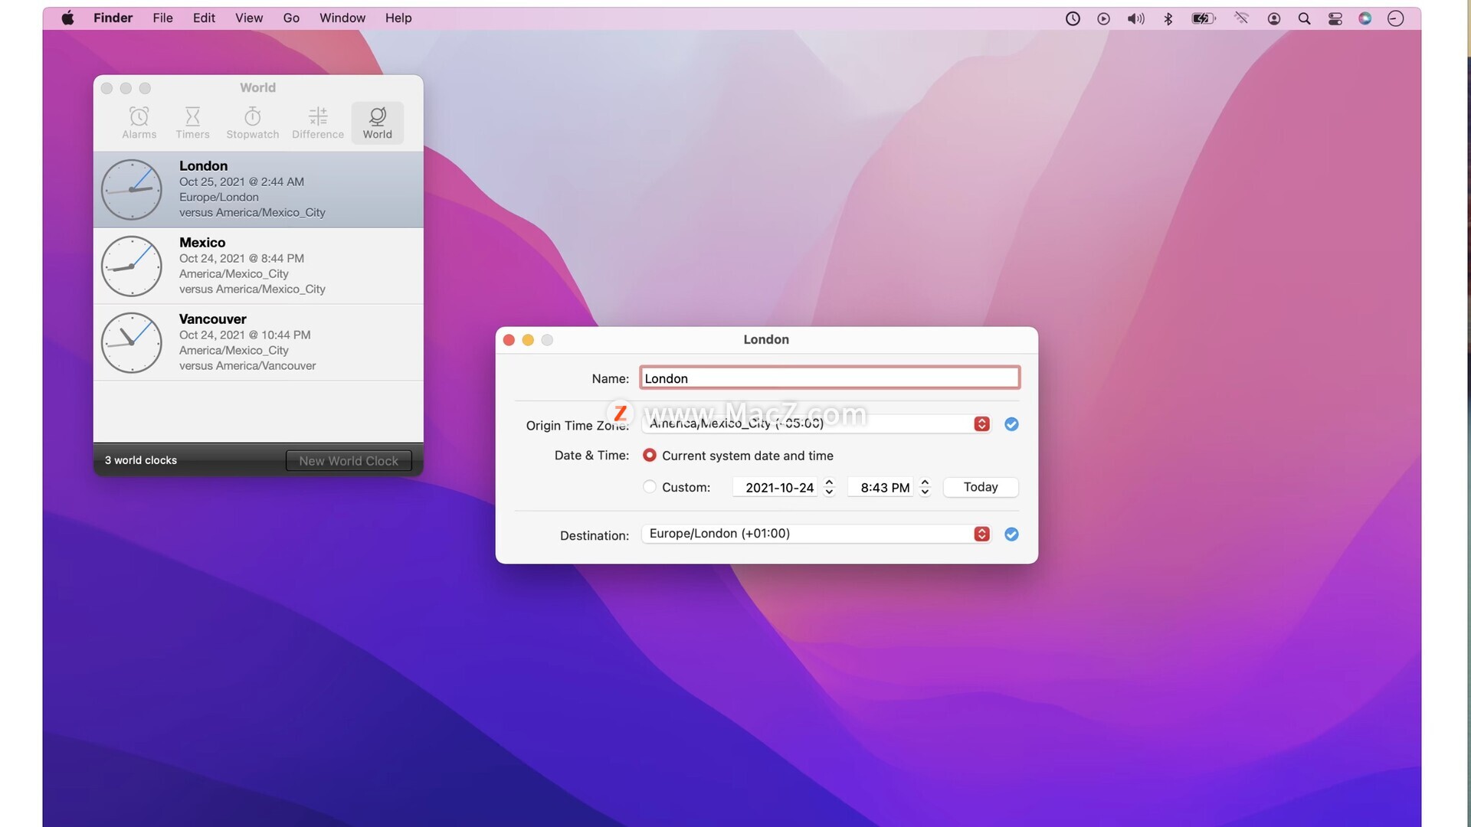Screen dimensions: 1471x827
Task: Click the Siri icon in menu bar
Action: [1365, 18]
